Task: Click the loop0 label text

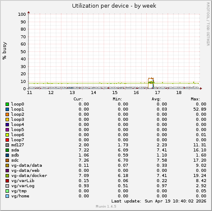Action: pyautogui.click(x=17, y=104)
